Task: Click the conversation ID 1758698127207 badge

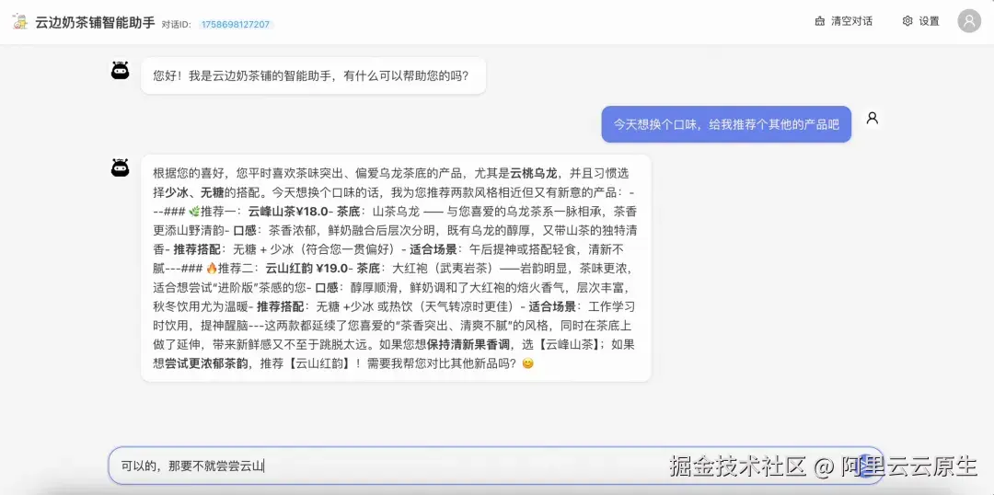Action: pyautogui.click(x=236, y=25)
